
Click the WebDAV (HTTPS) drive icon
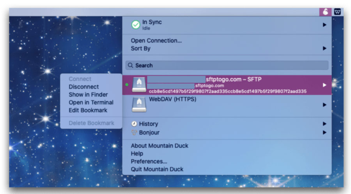tap(139, 105)
